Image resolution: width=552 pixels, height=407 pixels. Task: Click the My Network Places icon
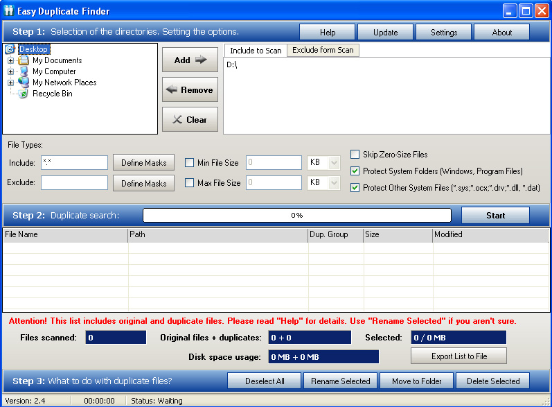point(24,82)
